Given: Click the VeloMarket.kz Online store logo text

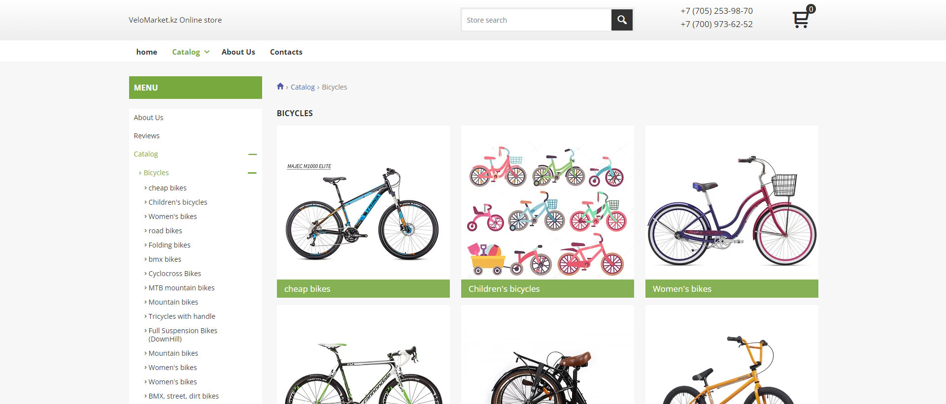Looking at the screenshot, I should (x=175, y=20).
